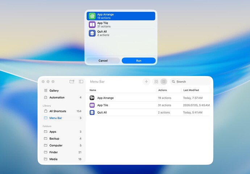Switch to grid view
The width and height of the screenshot is (250, 174).
[156, 82]
